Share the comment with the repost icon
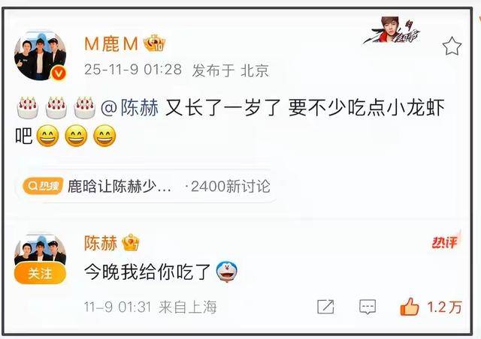481x339 pixels. tap(325, 307)
